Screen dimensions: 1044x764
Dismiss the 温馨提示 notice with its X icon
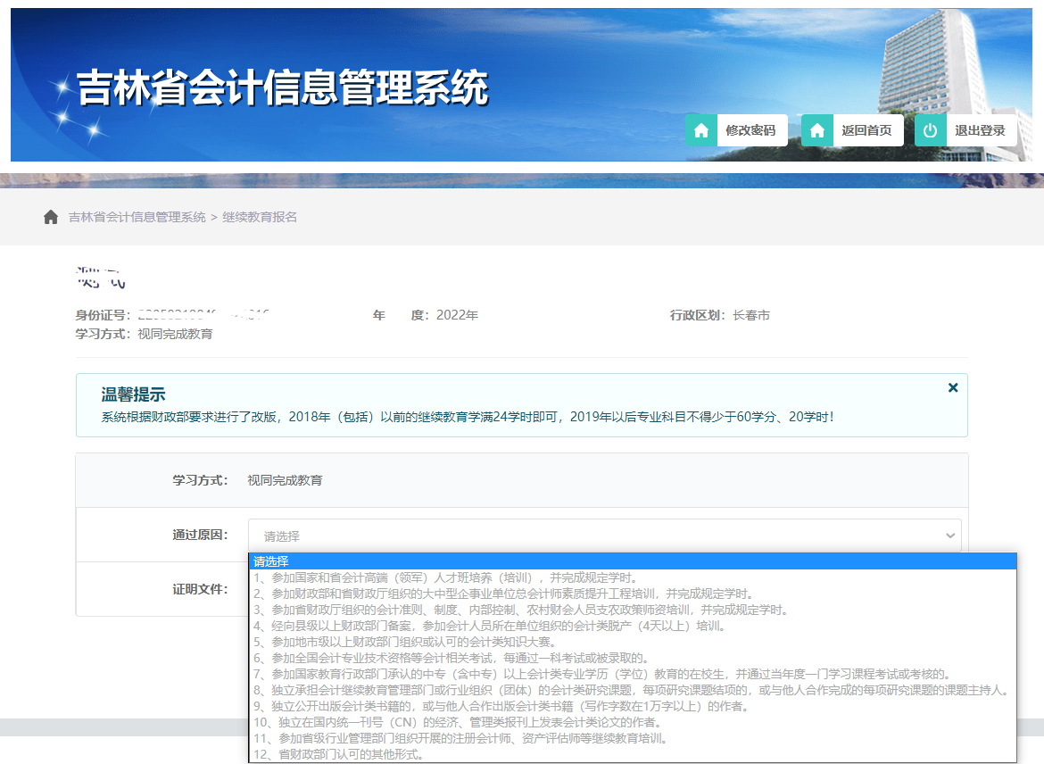(x=952, y=387)
